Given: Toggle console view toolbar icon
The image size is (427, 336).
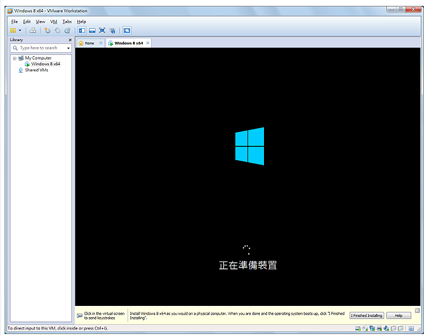Looking at the screenshot, I should 127,31.
